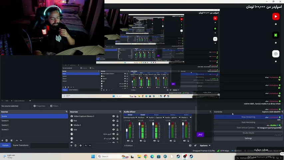Toggle visibility of the aaa source

click(114, 130)
